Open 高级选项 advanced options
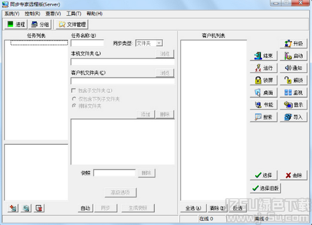This screenshot has height=225, width=312. click(120, 193)
